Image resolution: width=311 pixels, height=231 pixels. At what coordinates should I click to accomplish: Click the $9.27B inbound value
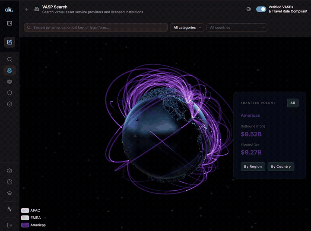tap(251, 153)
